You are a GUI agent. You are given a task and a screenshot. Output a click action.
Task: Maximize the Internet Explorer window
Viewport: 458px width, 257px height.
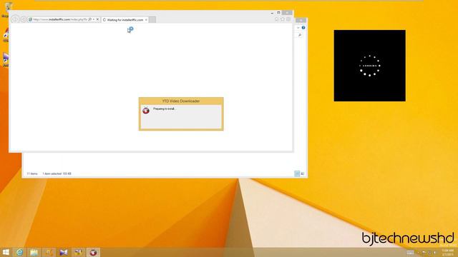(278, 13)
